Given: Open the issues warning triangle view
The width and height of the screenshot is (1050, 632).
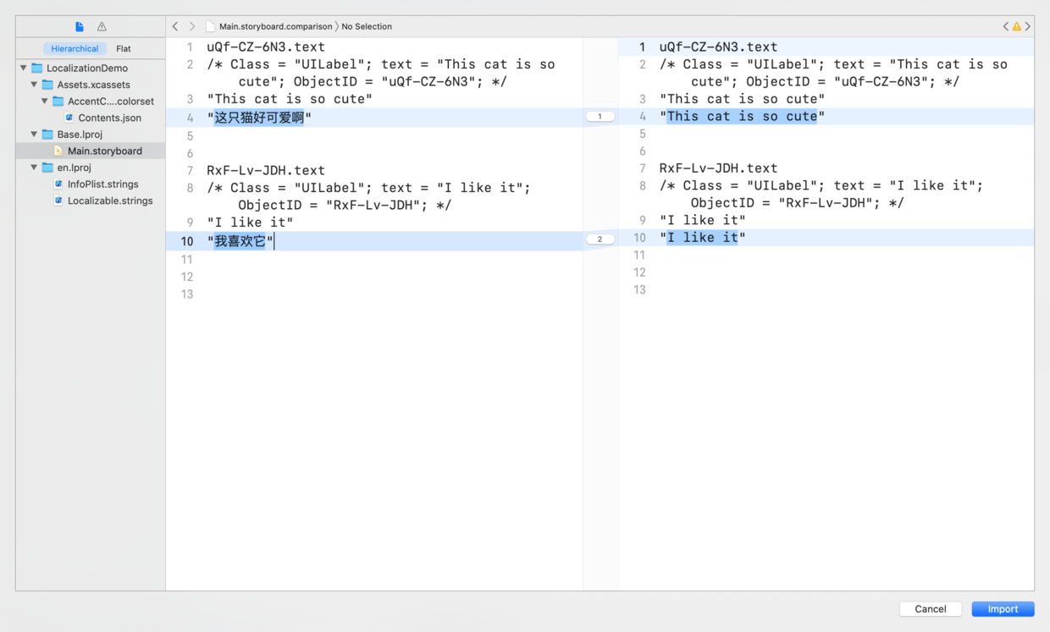Looking at the screenshot, I should (102, 27).
